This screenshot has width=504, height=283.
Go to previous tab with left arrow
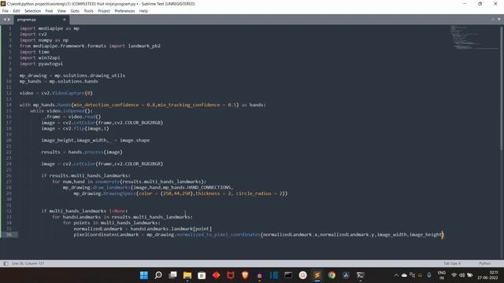coord(5,20)
